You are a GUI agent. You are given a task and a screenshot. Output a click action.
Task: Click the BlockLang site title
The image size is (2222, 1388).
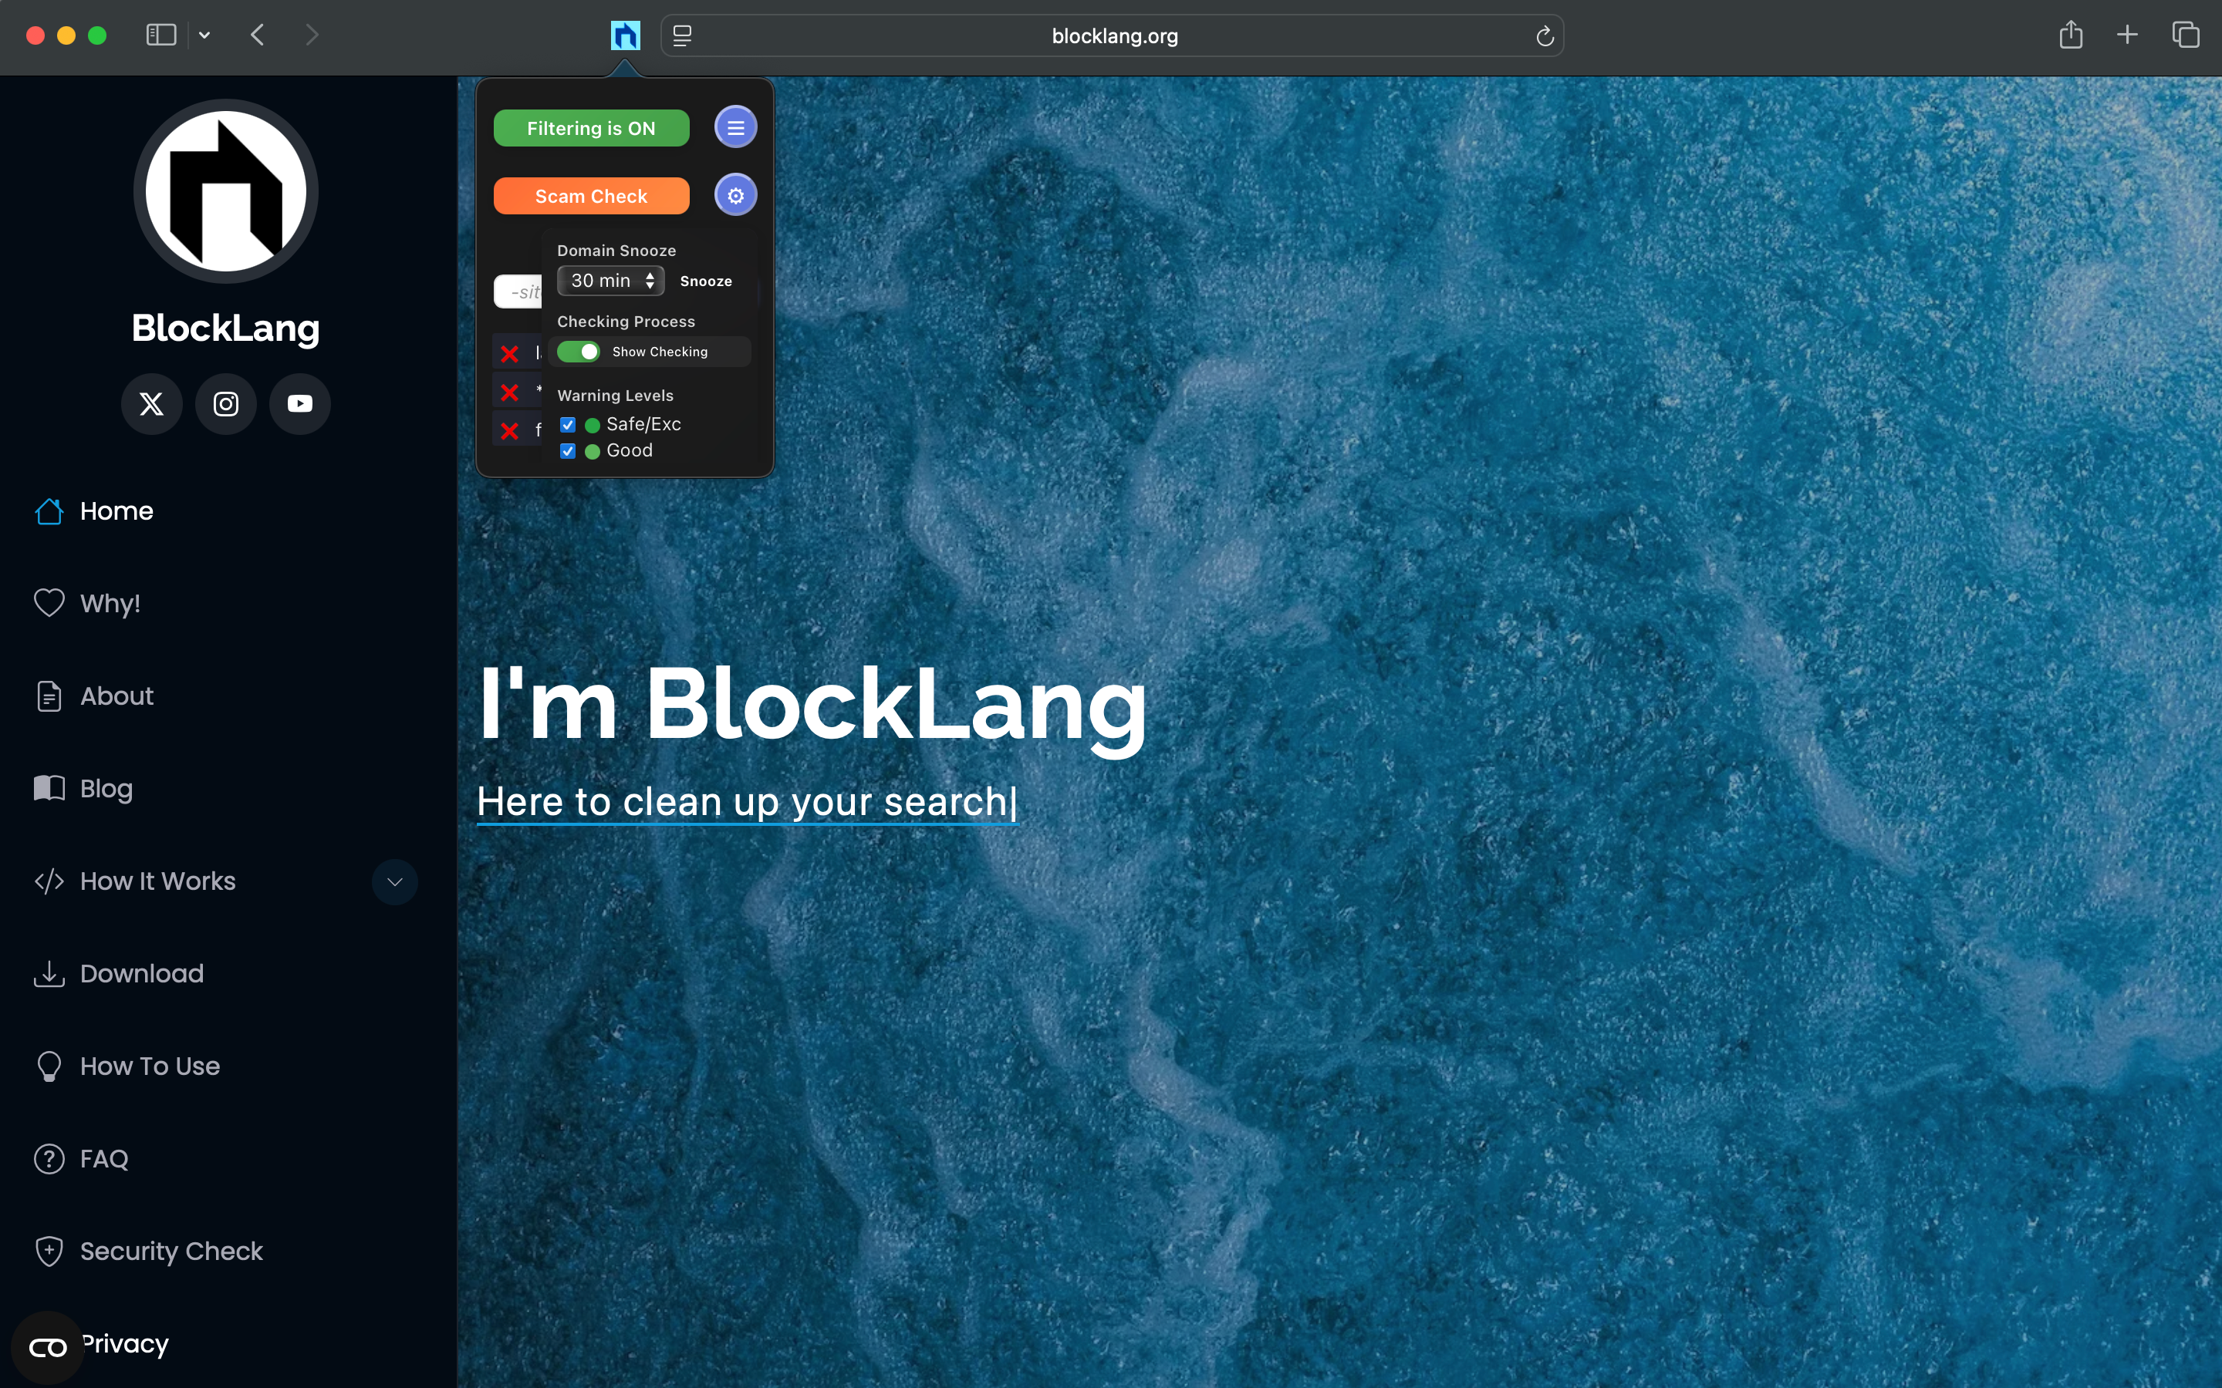click(226, 328)
